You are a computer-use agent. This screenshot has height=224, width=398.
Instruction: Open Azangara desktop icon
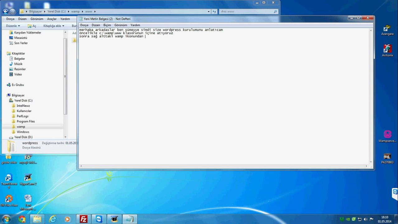[x=387, y=30]
